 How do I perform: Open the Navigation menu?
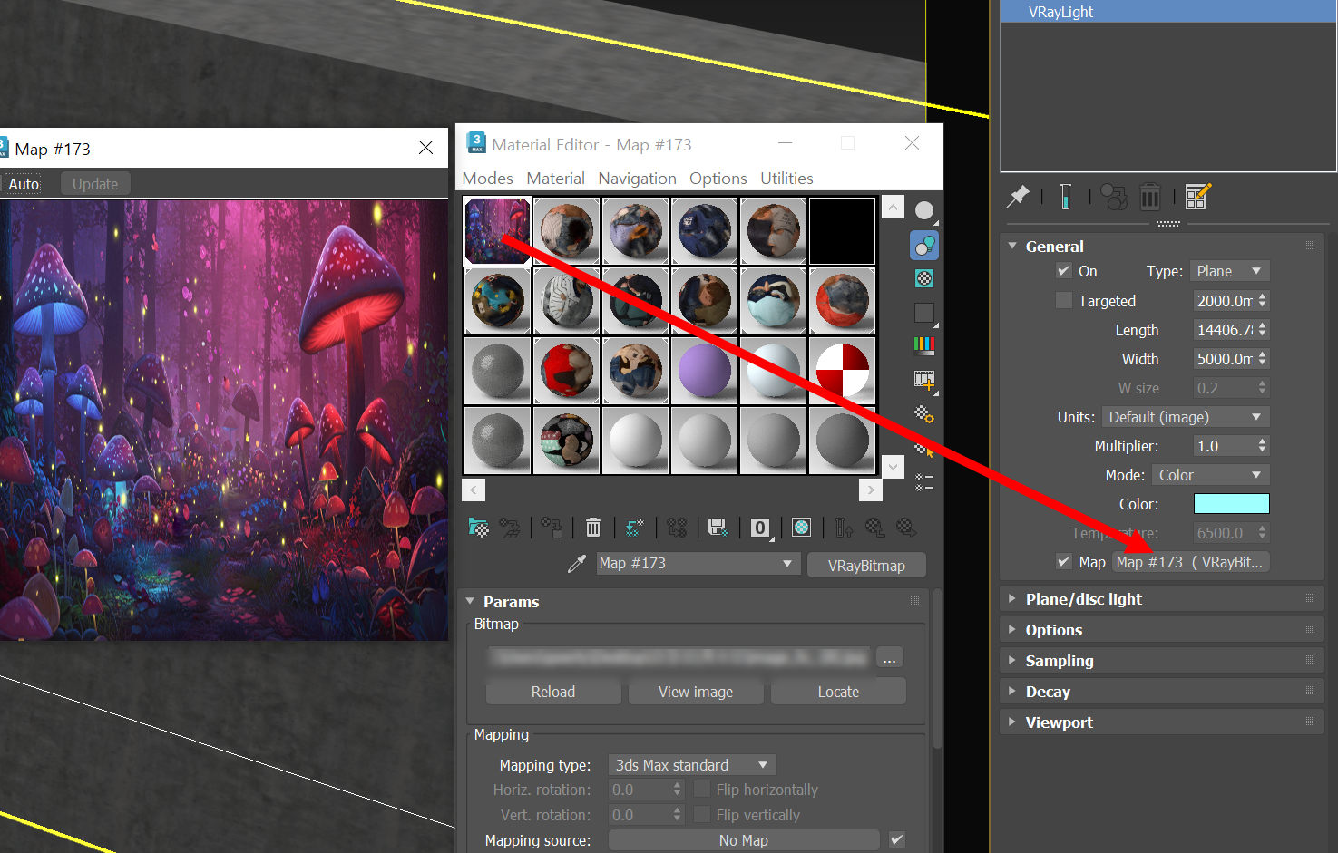(x=637, y=179)
